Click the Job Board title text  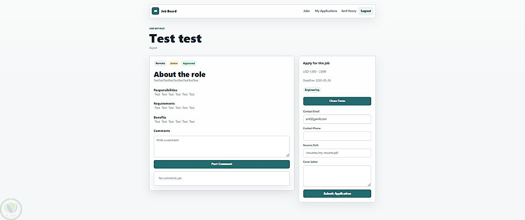click(169, 11)
